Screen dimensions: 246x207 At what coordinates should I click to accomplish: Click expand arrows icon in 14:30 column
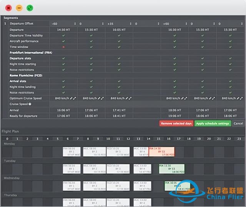[74, 98]
